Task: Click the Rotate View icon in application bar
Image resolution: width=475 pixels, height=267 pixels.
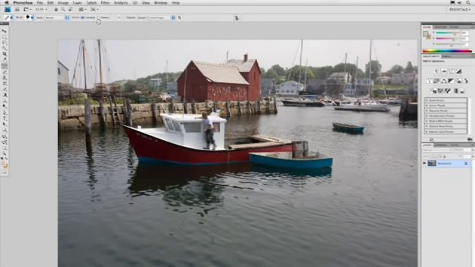Action: click(71, 10)
